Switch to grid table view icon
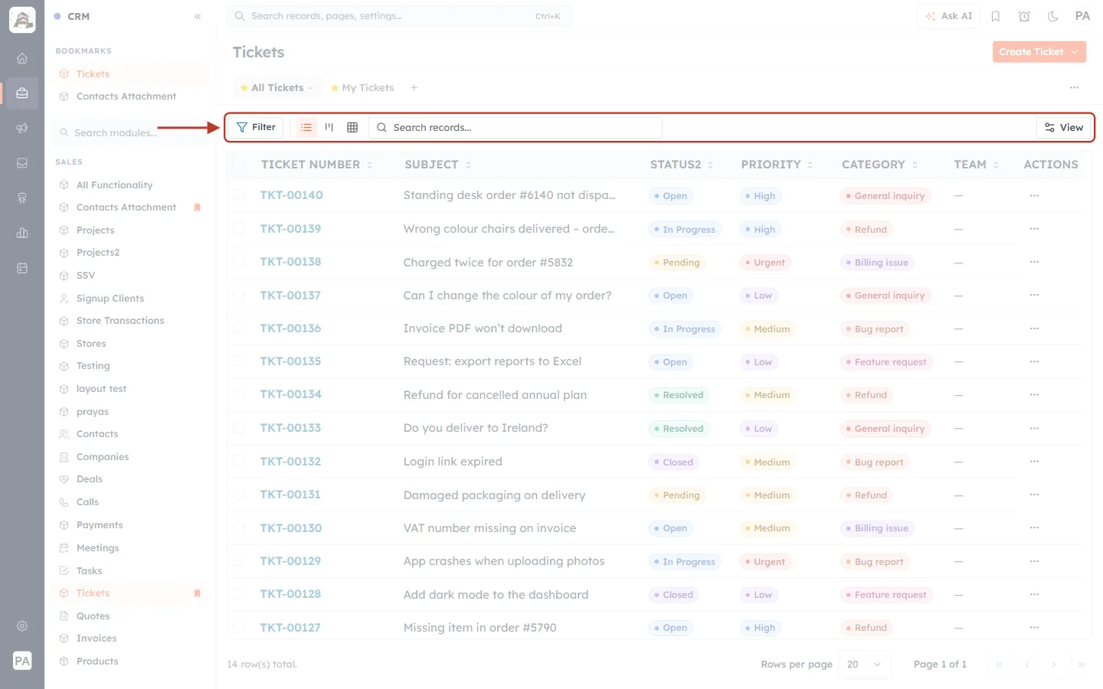Image resolution: width=1103 pixels, height=689 pixels. tap(352, 127)
